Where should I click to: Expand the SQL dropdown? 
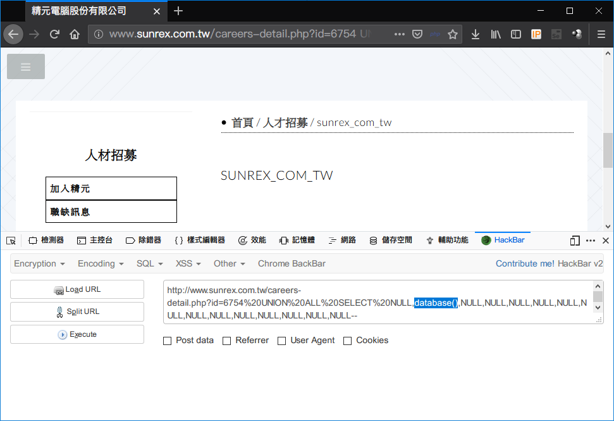[150, 264]
